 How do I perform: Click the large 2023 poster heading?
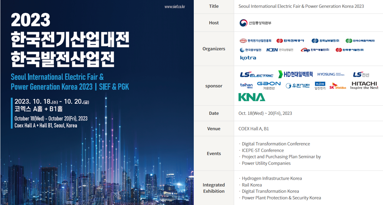click(30, 20)
